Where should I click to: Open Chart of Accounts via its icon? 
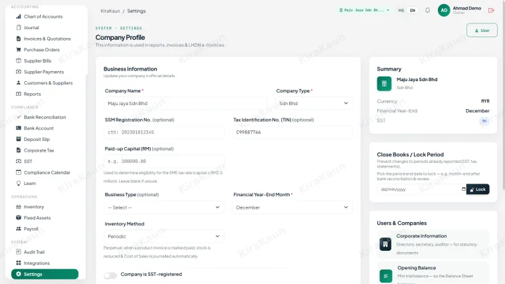point(19,17)
